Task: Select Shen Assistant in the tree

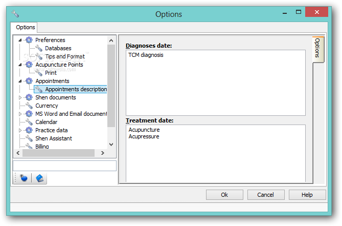Action: point(54,138)
